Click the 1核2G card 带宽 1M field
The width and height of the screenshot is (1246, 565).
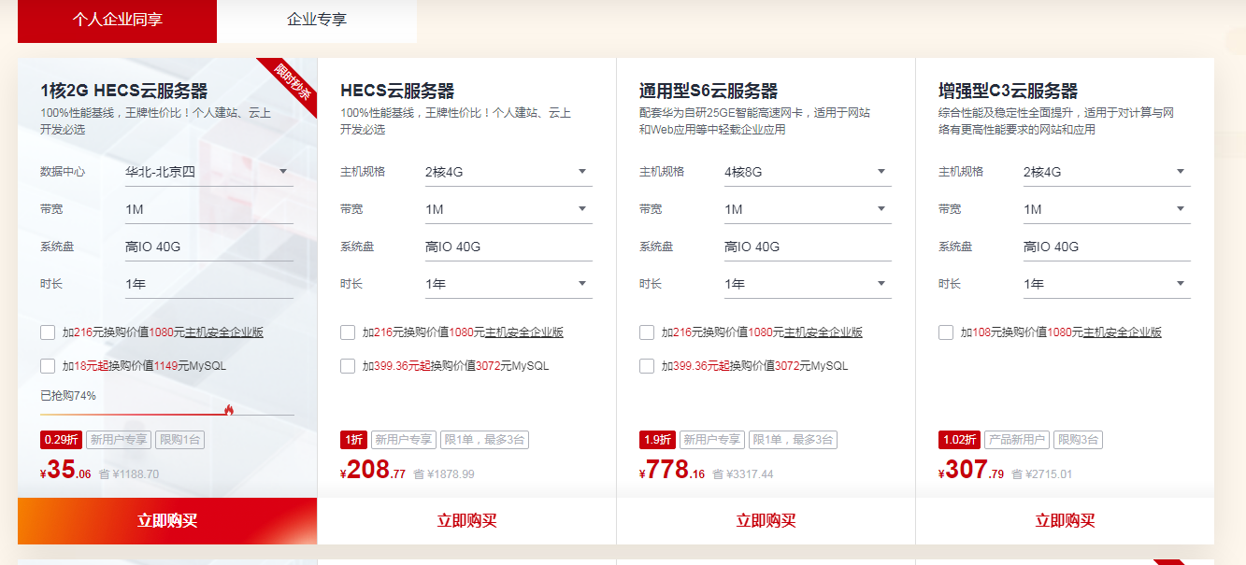(x=209, y=209)
